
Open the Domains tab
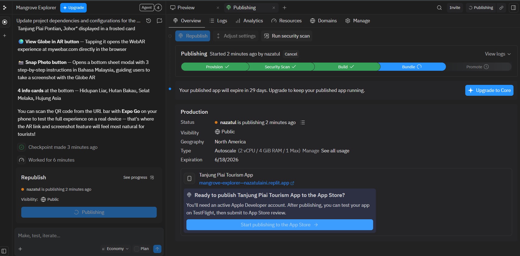[x=324, y=21]
